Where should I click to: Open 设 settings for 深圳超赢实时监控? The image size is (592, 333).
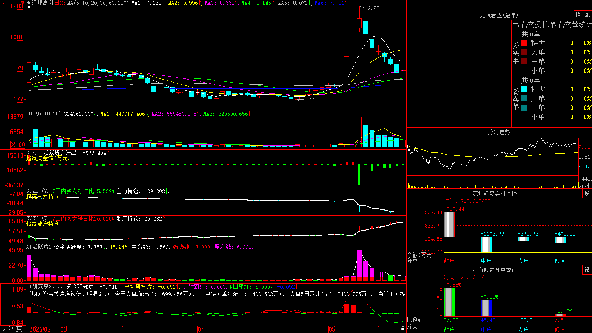click(587, 194)
